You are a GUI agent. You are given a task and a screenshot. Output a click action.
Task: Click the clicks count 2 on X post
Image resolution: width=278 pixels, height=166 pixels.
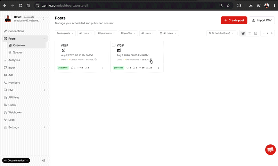point(87,68)
